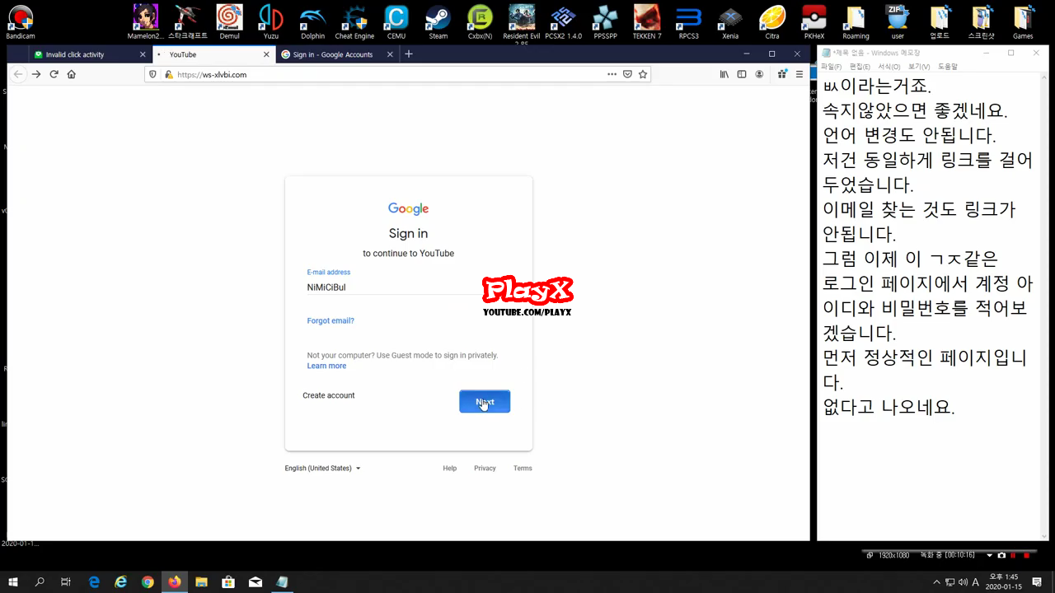
Task: Open the Bandicam desktop shortcut
Action: click(20, 21)
